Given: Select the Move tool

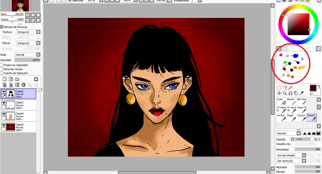Looking at the screenshot, I should coord(279,93).
